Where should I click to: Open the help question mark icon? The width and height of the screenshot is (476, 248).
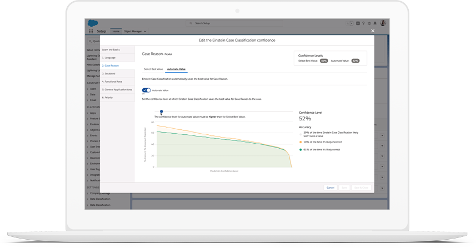tap(363, 23)
